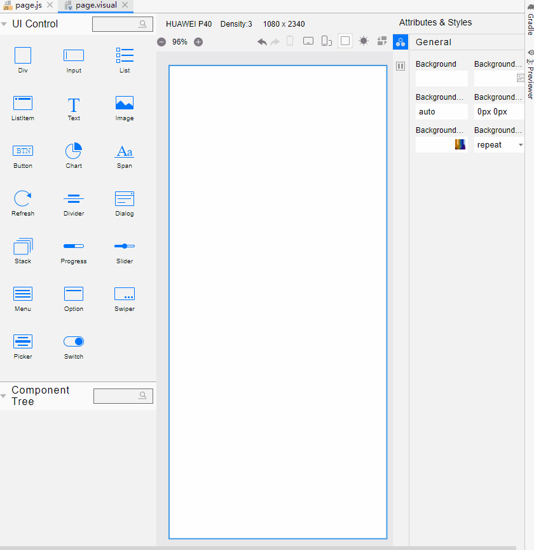Undo the last action

[262, 42]
